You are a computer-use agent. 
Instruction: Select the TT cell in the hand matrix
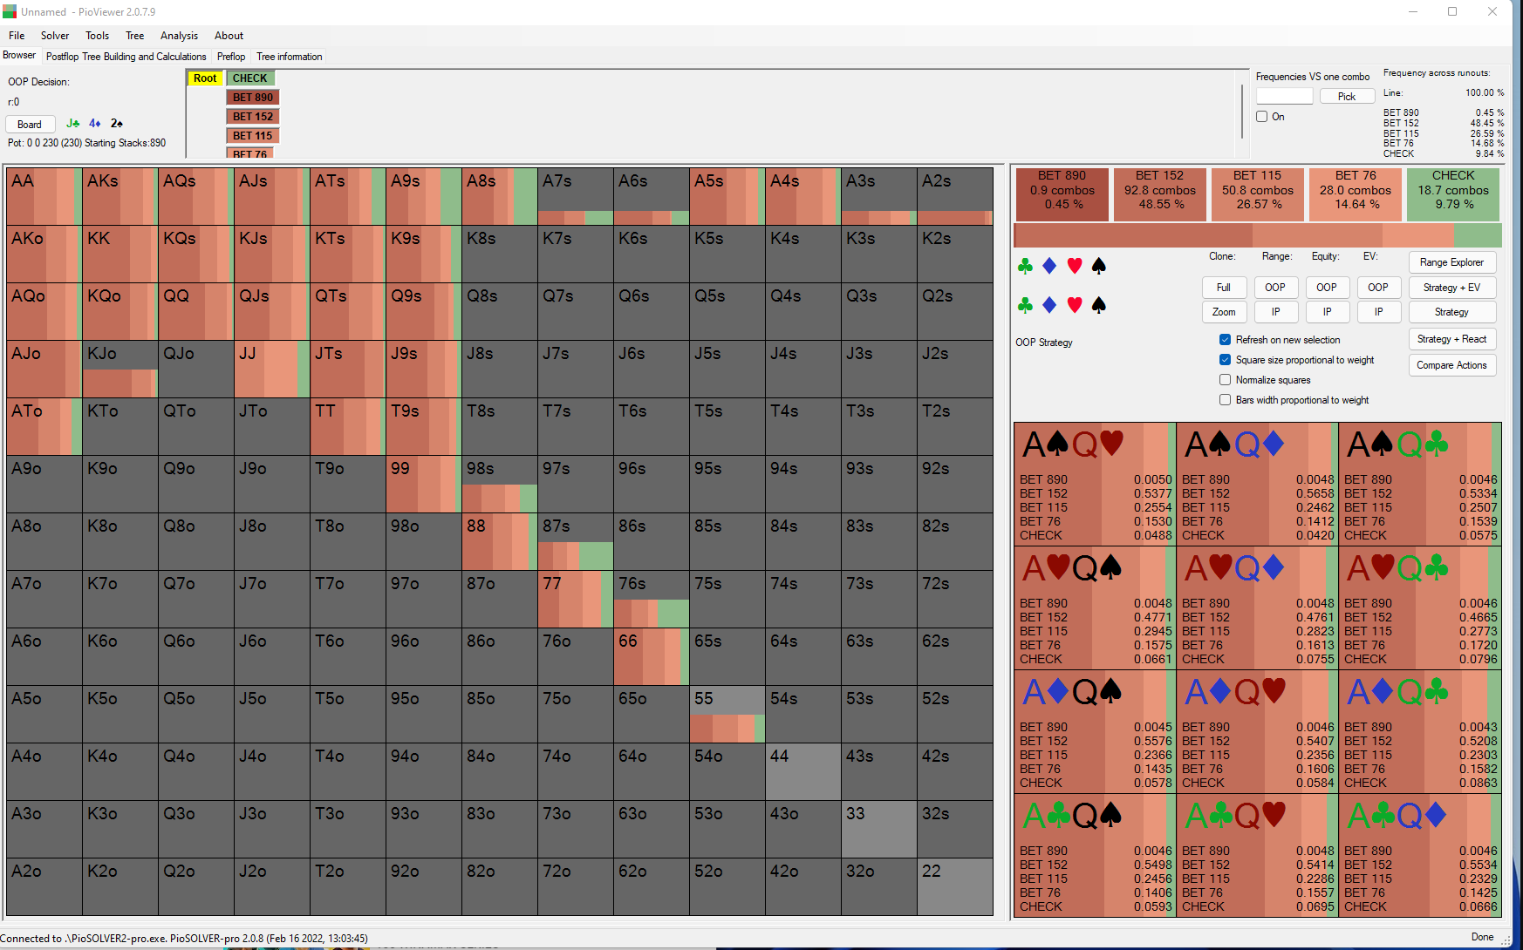click(347, 427)
